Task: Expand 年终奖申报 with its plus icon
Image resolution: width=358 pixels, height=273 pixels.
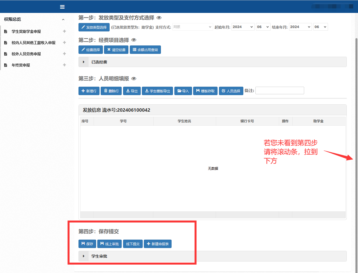Action: coord(64,65)
